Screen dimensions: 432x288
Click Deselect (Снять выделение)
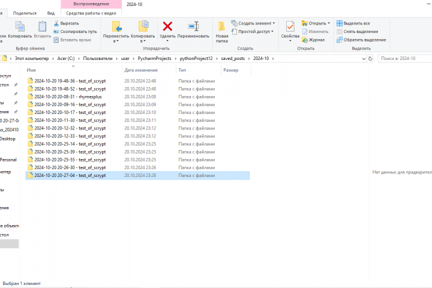coord(358,31)
